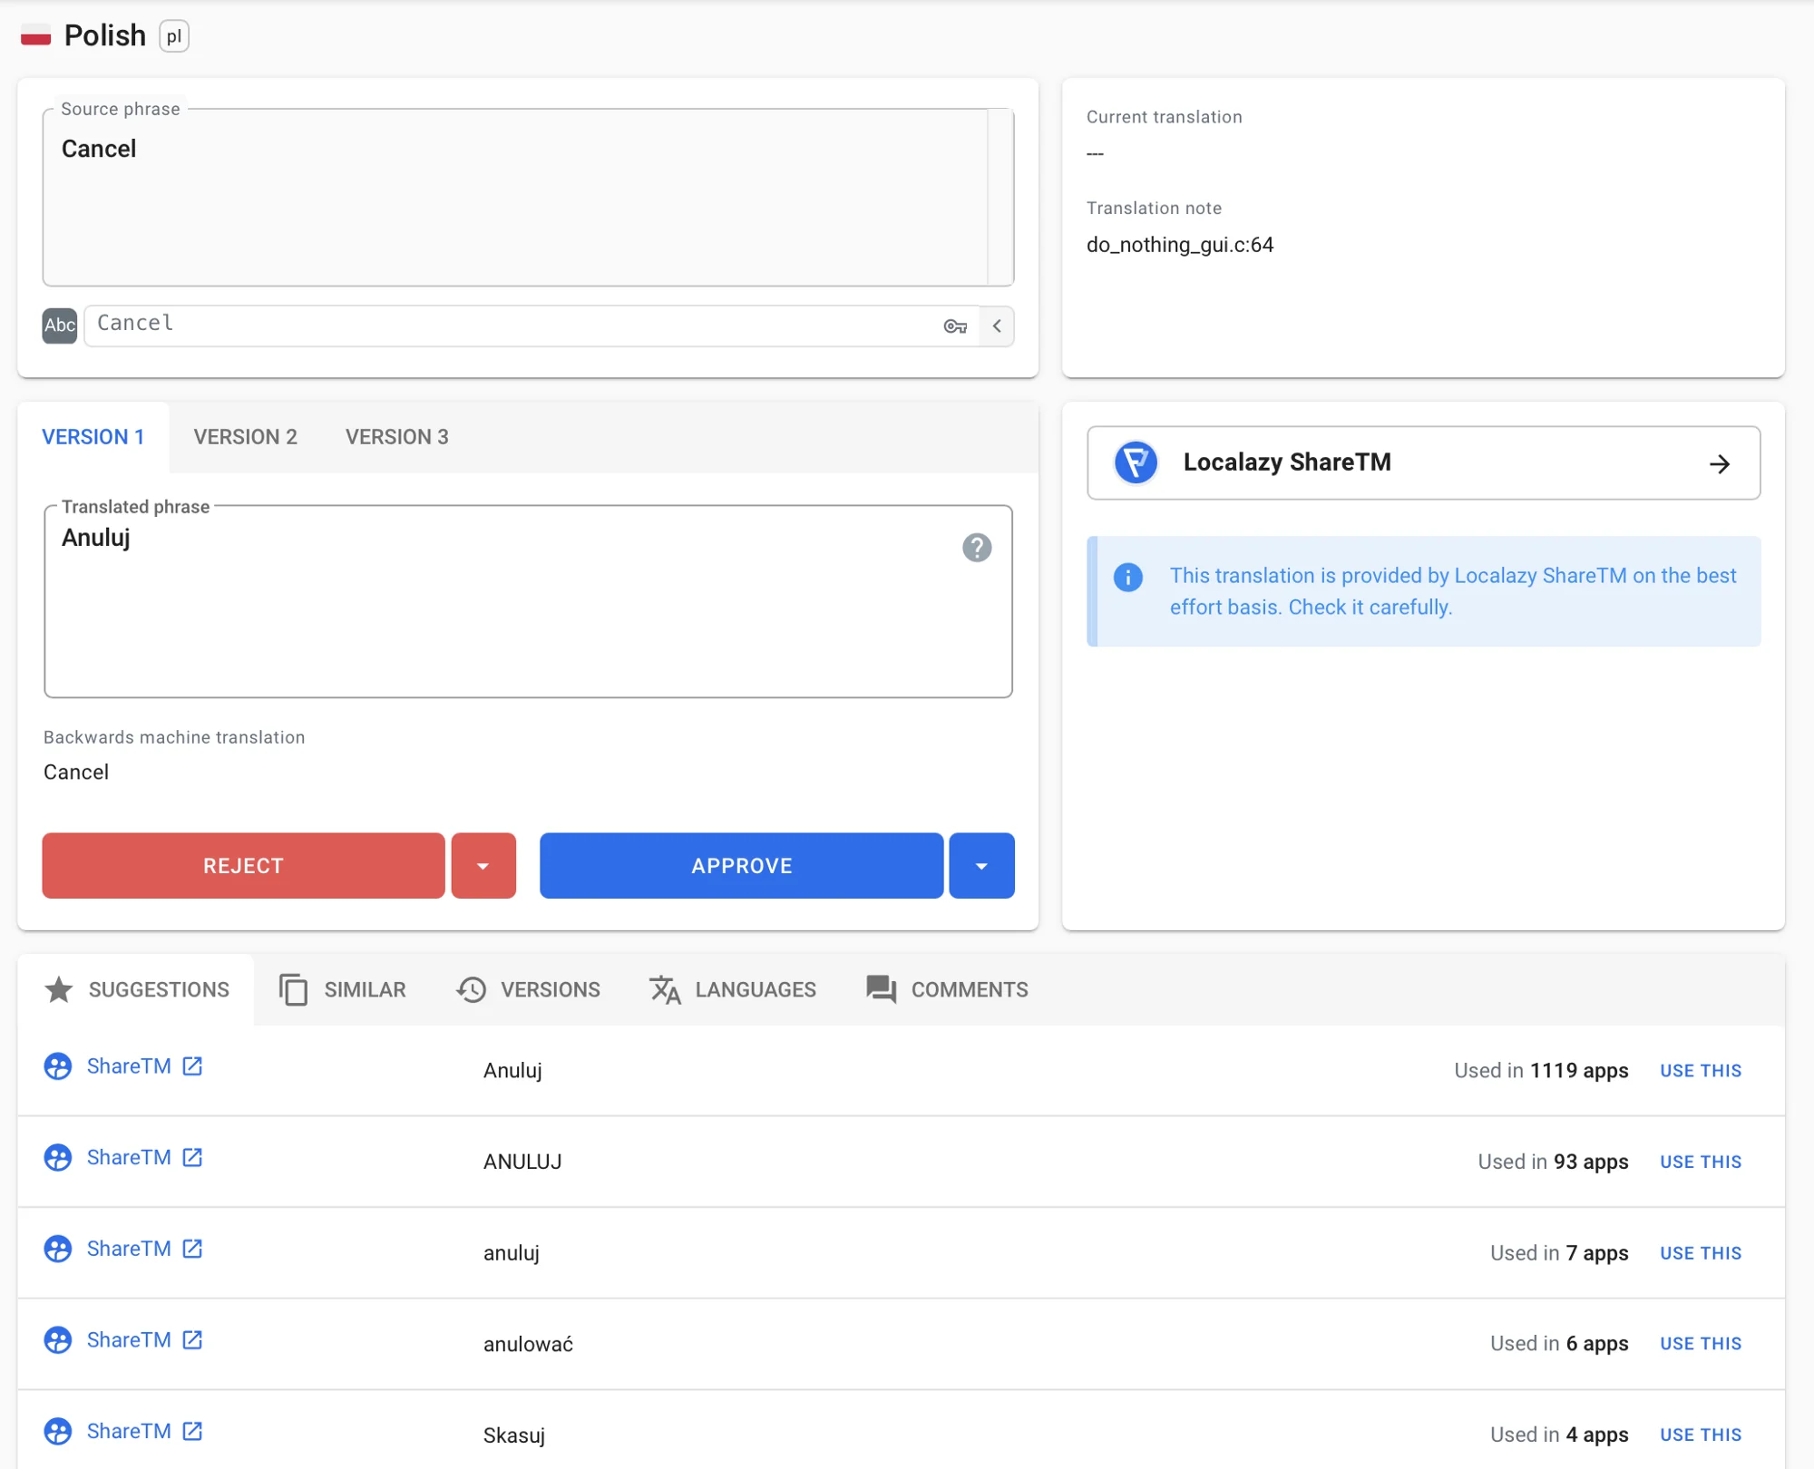Image resolution: width=1814 pixels, height=1469 pixels.
Task: Open external link icon beside ANULUJ suggestion
Action: (192, 1158)
